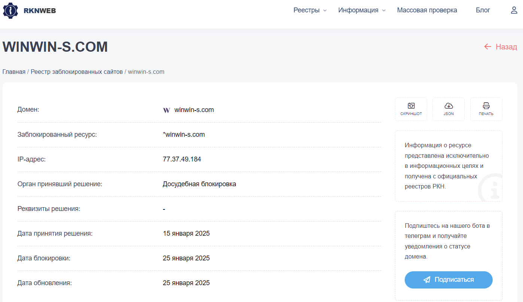Print the page using ПЕЧАТЬ
This screenshot has width=523, height=302.
point(486,109)
